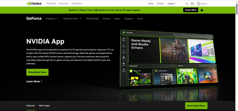Go to Drivers in the top header
The image size is (238, 111).
click(x=160, y=4)
